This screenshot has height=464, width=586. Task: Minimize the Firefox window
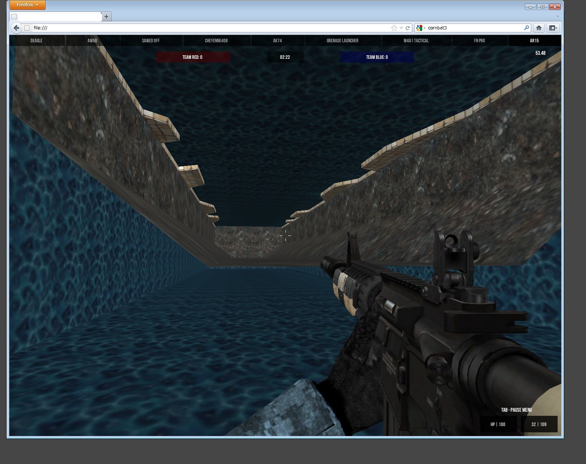(x=530, y=7)
